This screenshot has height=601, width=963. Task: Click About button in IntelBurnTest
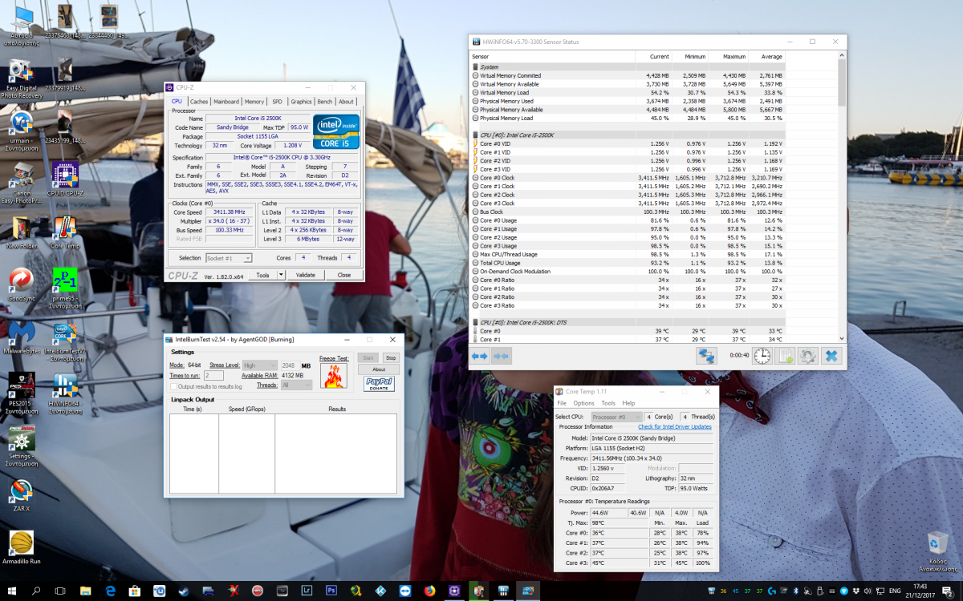coord(379,369)
